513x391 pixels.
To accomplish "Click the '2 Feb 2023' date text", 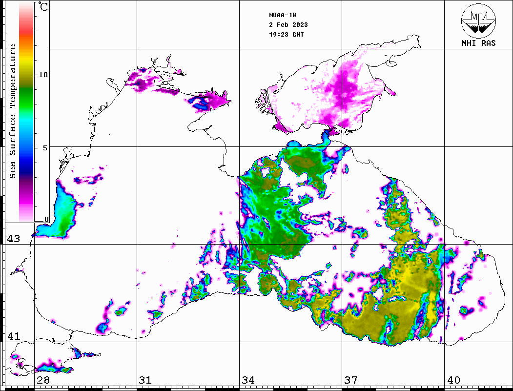I will point(288,25).
